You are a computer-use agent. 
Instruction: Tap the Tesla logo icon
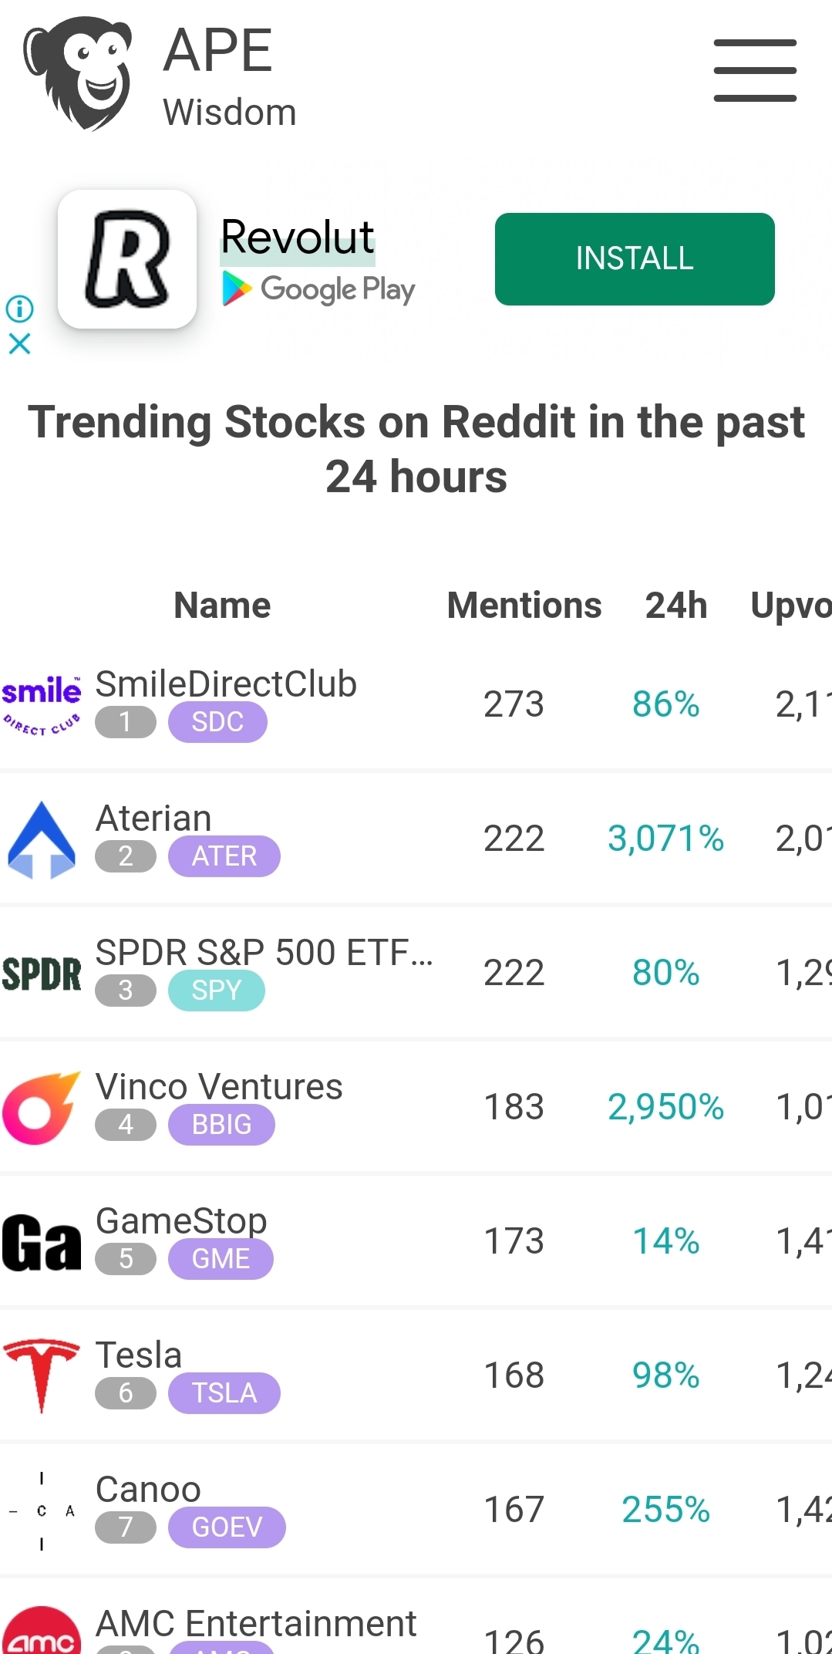[42, 1376]
